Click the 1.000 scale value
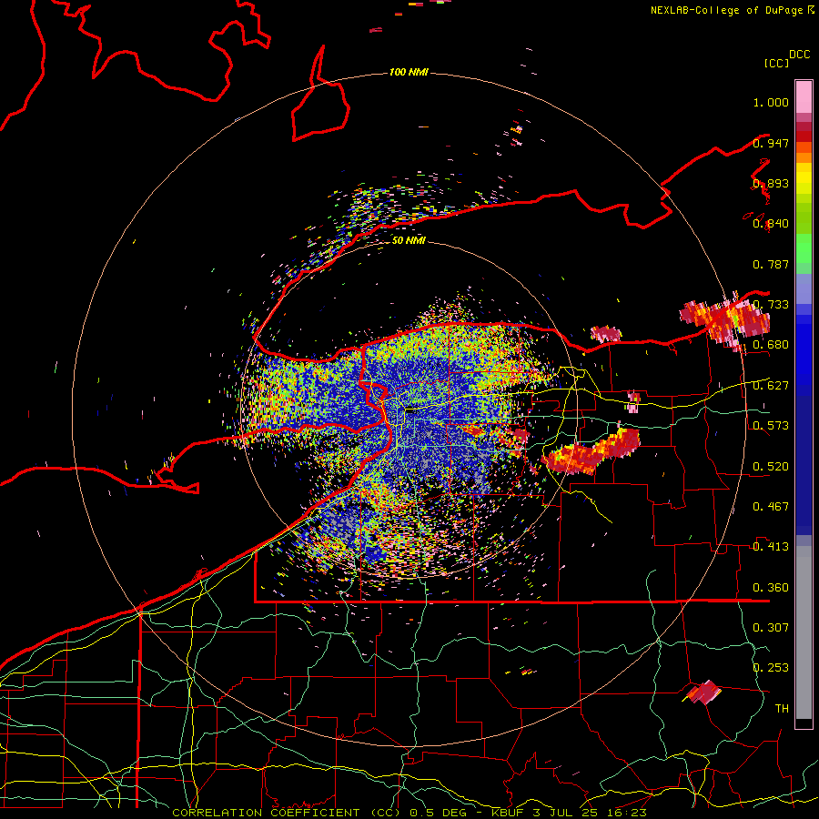Image resolution: width=819 pixels, height=819 pixels. [771, 102]
